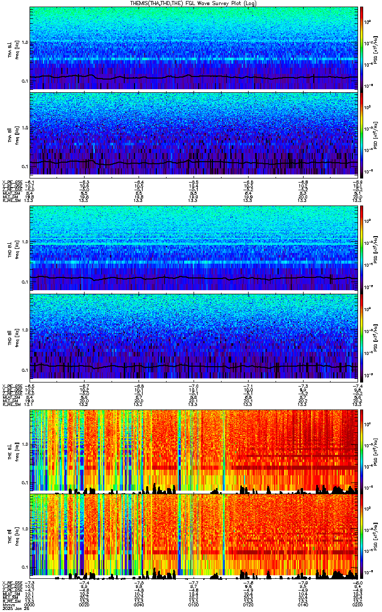The image size is (382, 612).
Task: Click the 0140 time tick label
Action: 303,604
